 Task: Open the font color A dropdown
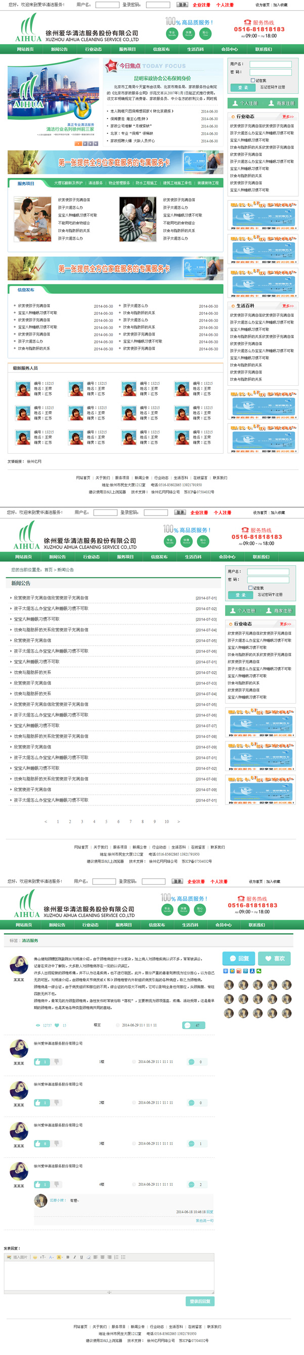[x=52, y=1257]
